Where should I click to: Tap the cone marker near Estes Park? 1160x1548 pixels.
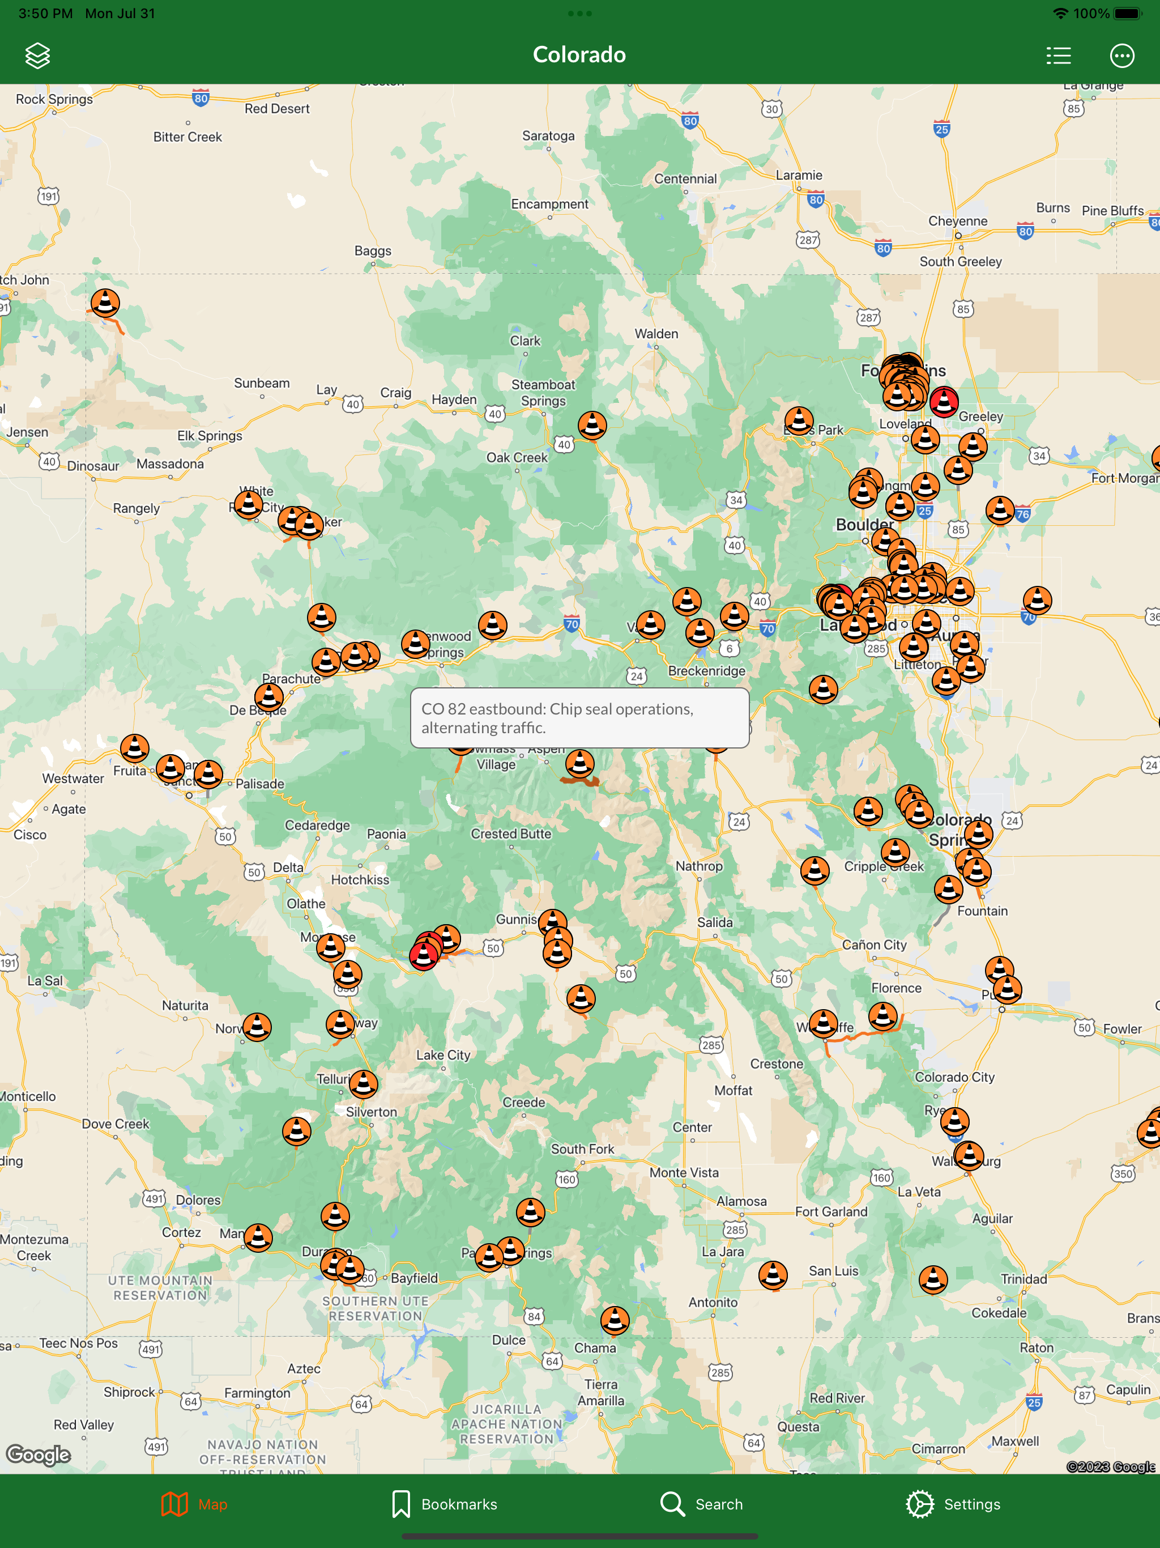(x=798, y=420)
